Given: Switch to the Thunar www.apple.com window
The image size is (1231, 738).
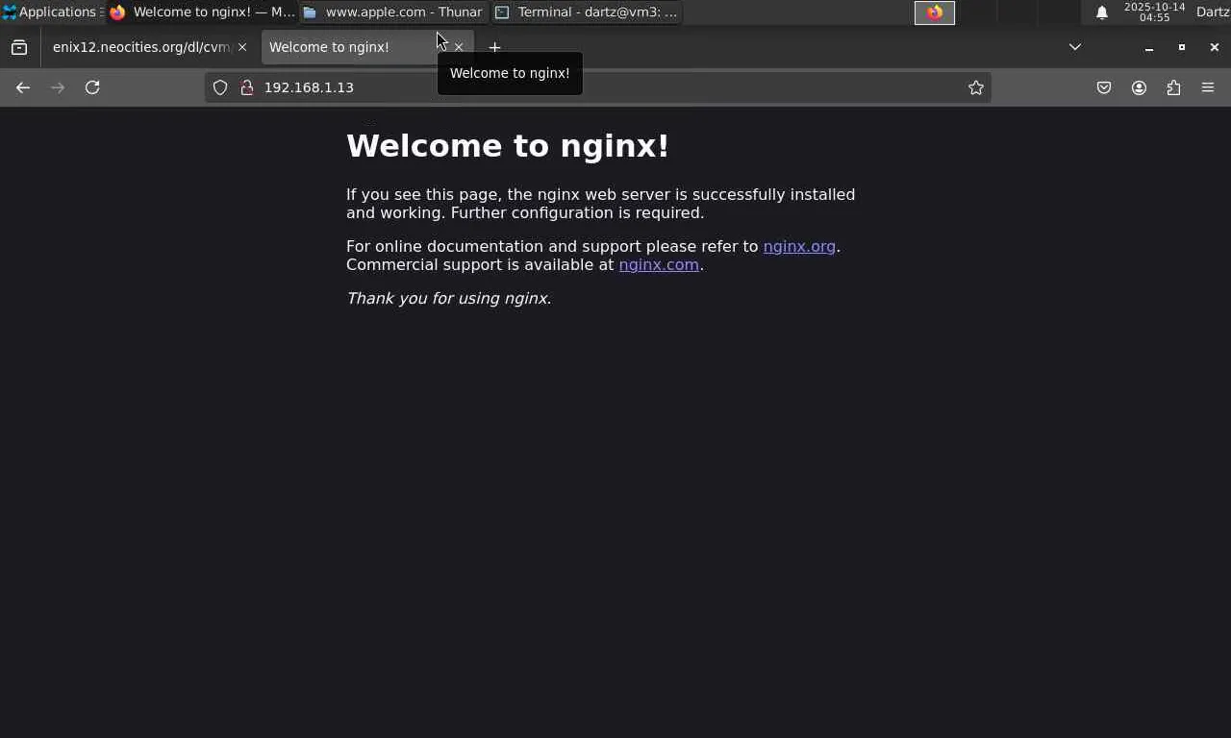Looking at the screenshot, I should 392,12.
